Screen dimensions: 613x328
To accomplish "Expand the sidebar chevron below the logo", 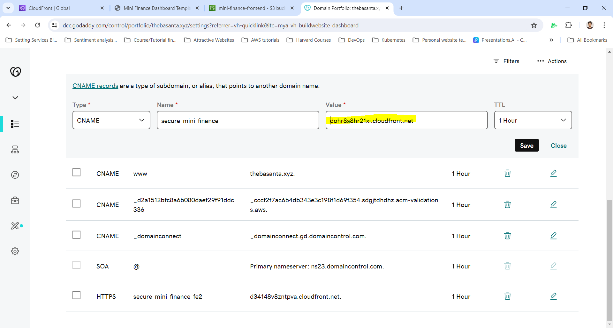I will 15,97.
